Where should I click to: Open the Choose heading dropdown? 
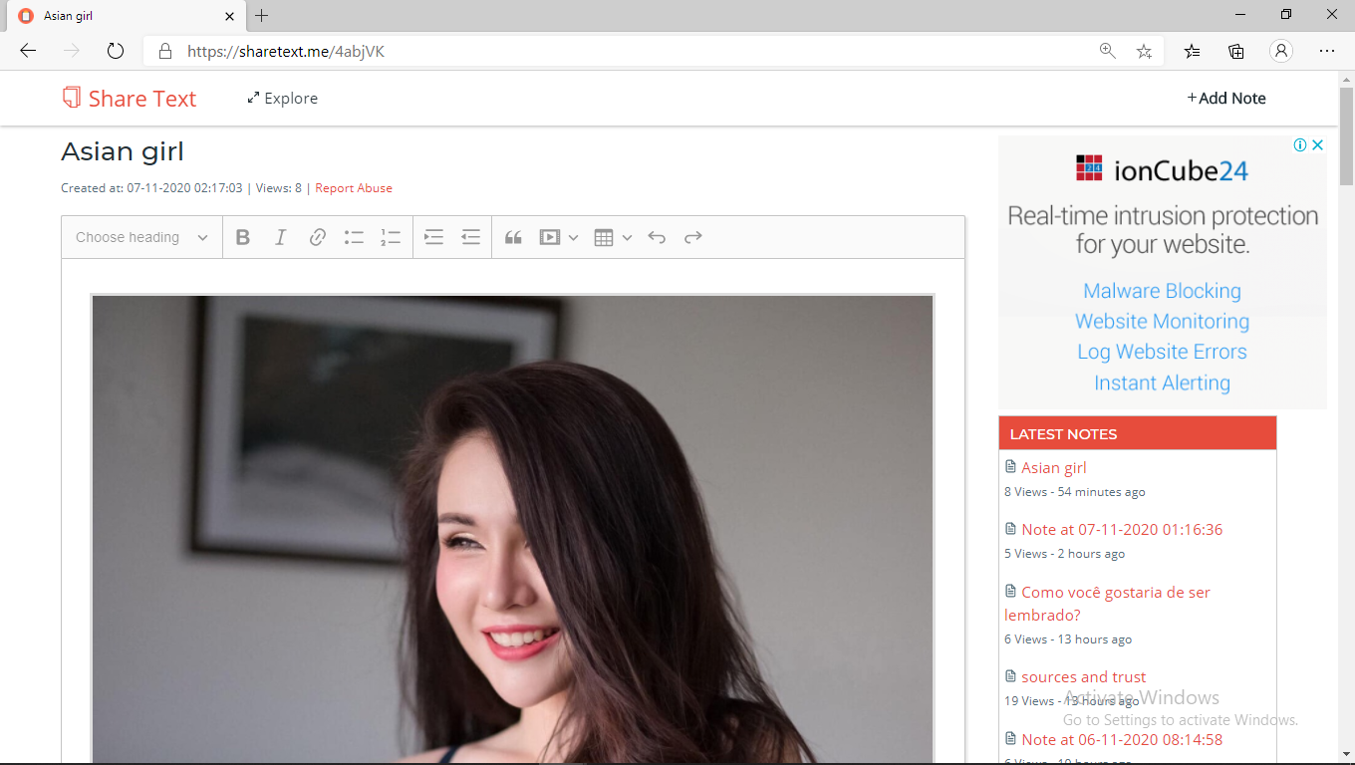pyautogui.click(x=140, y=237)
